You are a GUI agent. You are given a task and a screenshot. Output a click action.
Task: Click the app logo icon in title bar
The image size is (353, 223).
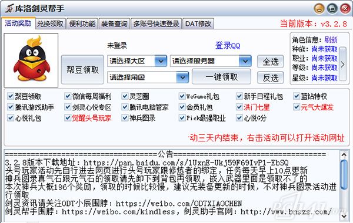click(x=9, y=9)
